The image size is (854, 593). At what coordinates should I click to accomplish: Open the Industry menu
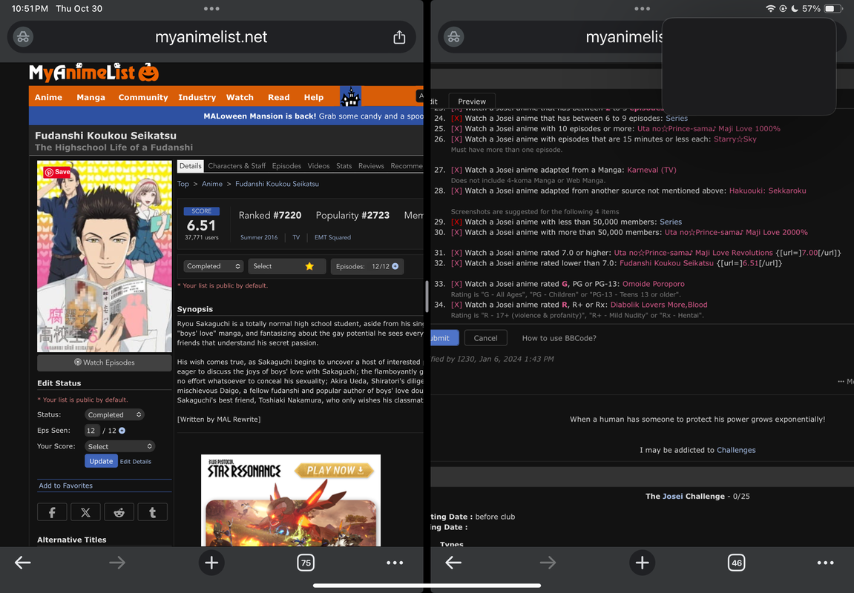(197, 97)
